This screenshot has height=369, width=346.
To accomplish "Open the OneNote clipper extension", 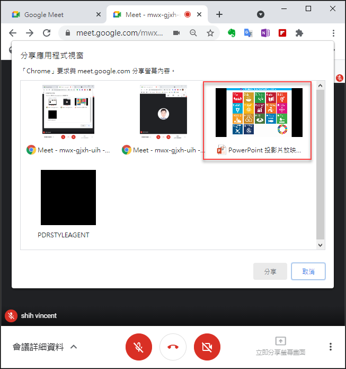I will pyautogui.click(x=265, y=33).
